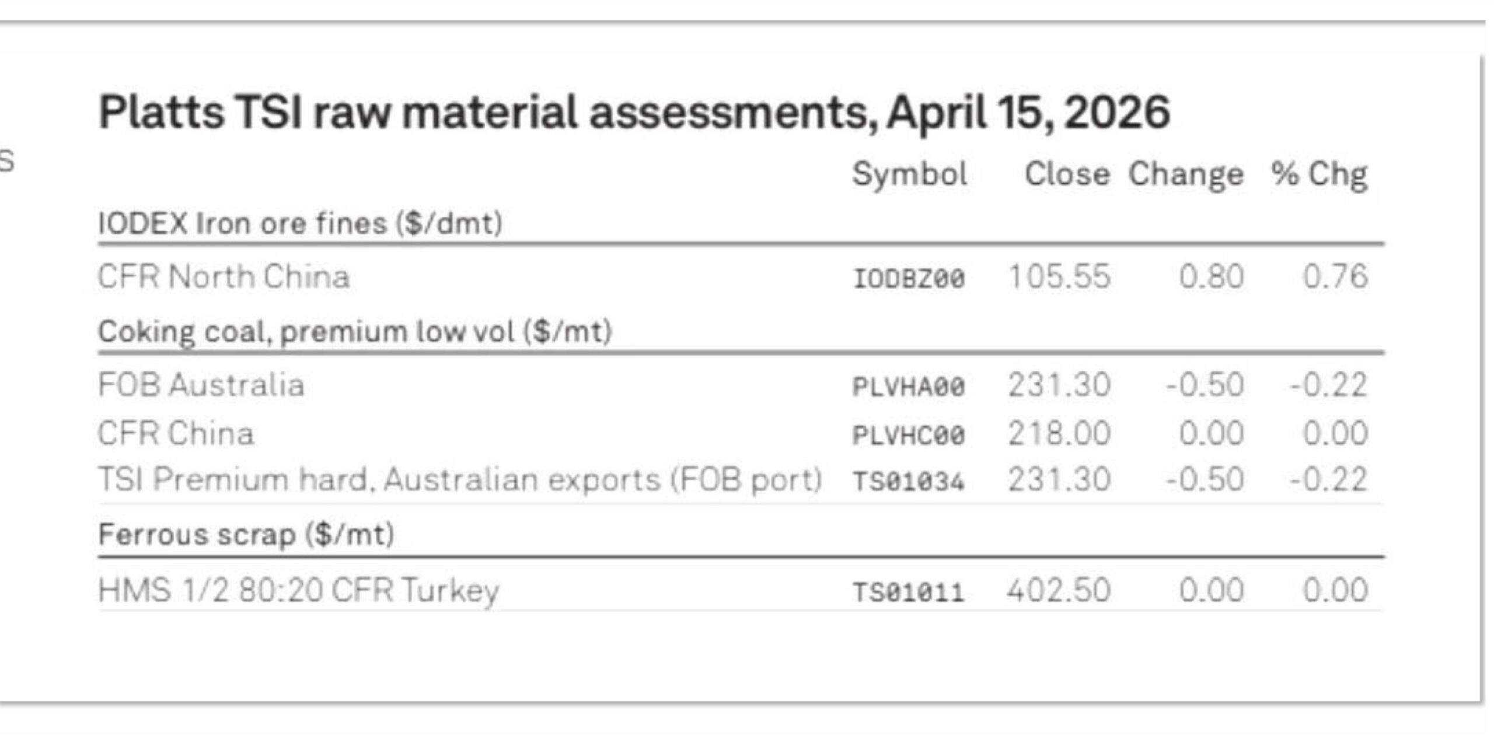The height and width of the screenshot is (751, 1494).
Task: Select the FOB Australia row label
Action: (x=201, y=385)
